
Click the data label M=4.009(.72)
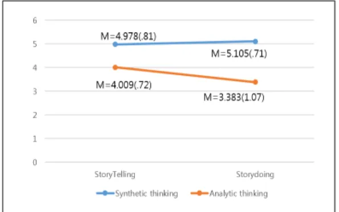coord(124,85)
